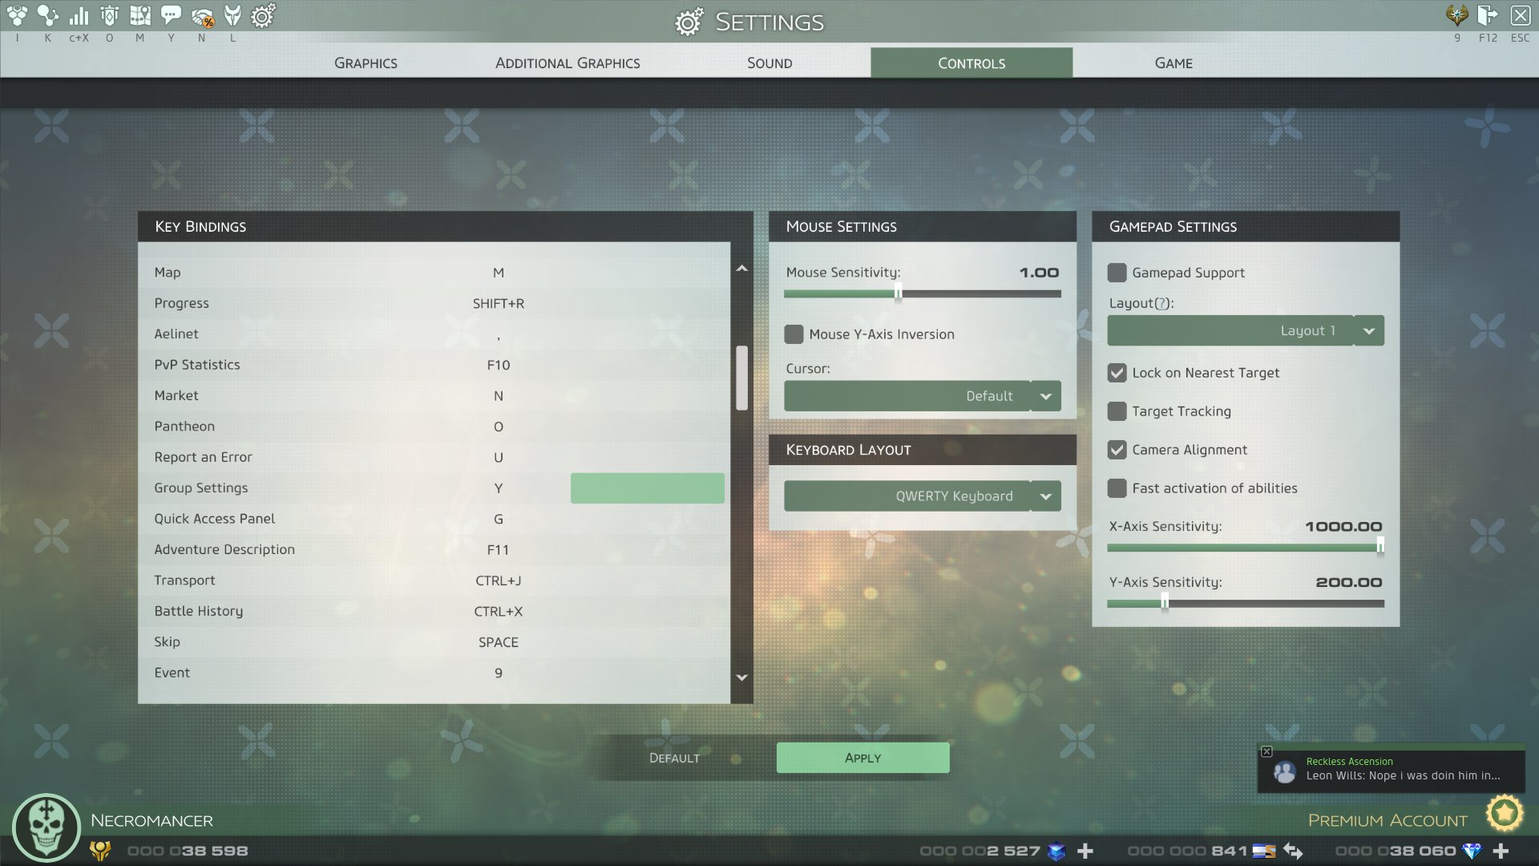The width and height of the screenshot is (1539, 866).
Task: Rebind Report an Error key U
Action: pyautogui.click(x=499, y=458)
